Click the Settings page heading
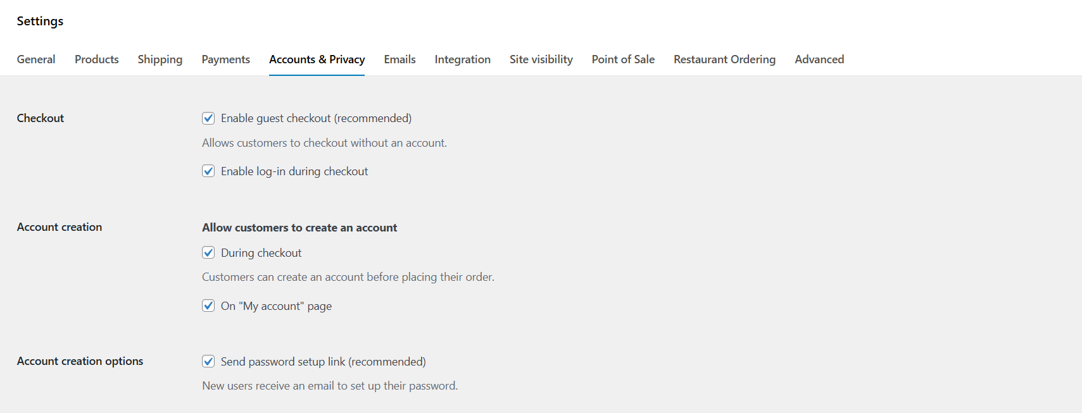The image size is (1082, 413). (39, 21)
